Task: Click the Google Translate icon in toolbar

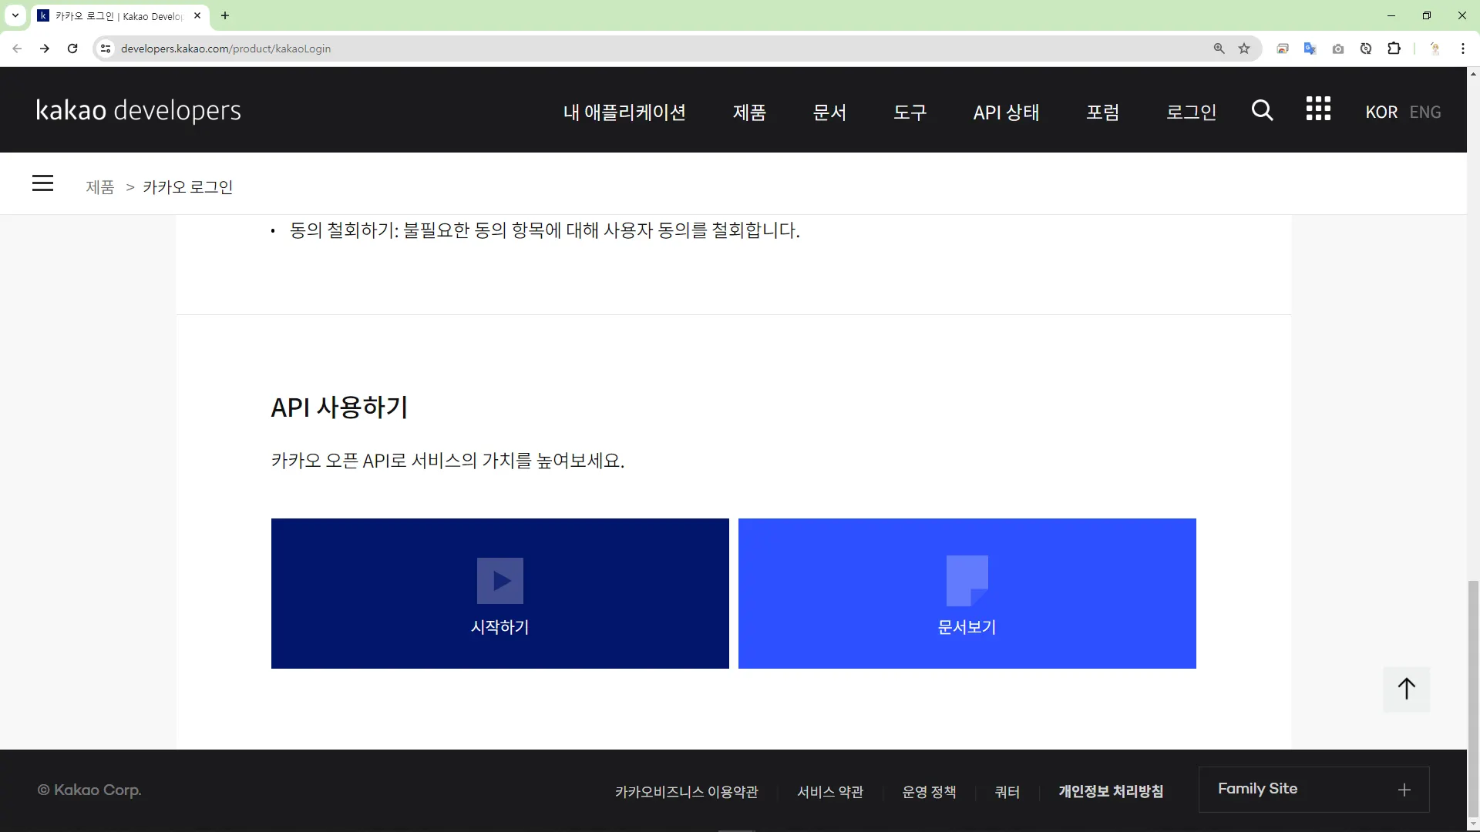Action: tap(1310, 49)
